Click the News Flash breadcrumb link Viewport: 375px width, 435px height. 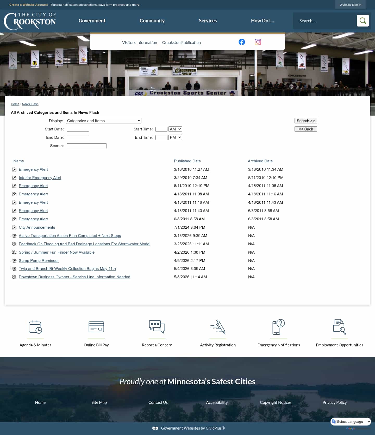click(x=30, y=104)
